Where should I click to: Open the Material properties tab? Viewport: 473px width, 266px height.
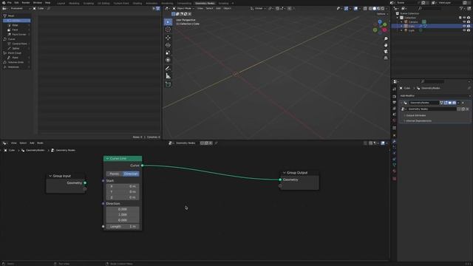[x=394, y=171]
